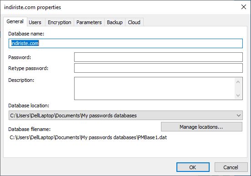
Task: Click the Description label
Action: pos(21,80)
